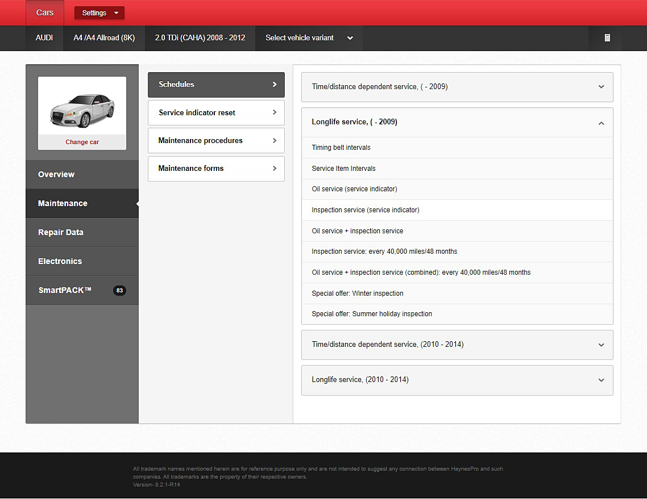This screenshot has height=499, width=647.
Task: Click arrow beside Maintenance forms
Action: [x=275, y=168]
